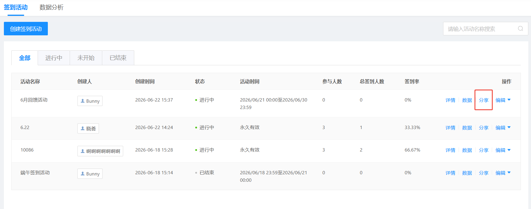Click creation time 2026-06-22 15:37
Image resolution: width=531 pixels, height=209 pixels.
pos(154,100)
